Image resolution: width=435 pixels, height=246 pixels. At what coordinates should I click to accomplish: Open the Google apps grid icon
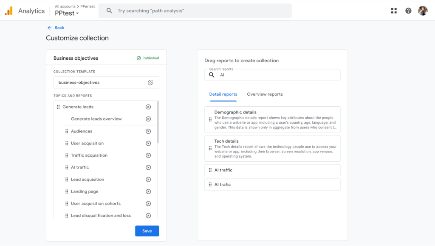point(394,11)
